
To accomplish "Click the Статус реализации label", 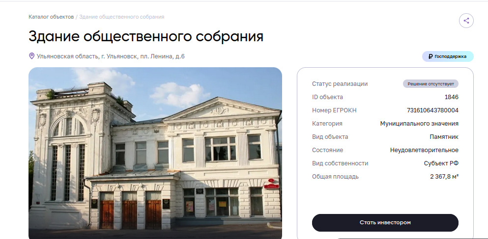I will 340,84.
